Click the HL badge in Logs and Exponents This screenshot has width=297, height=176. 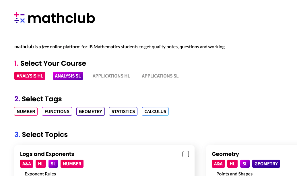pyautogui.click(x=41, y=164)
